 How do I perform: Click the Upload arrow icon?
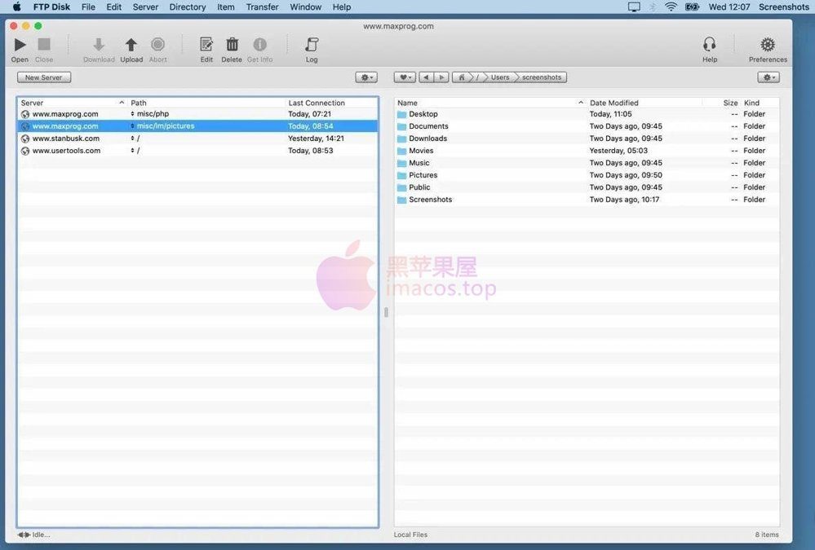coord(131,45)
